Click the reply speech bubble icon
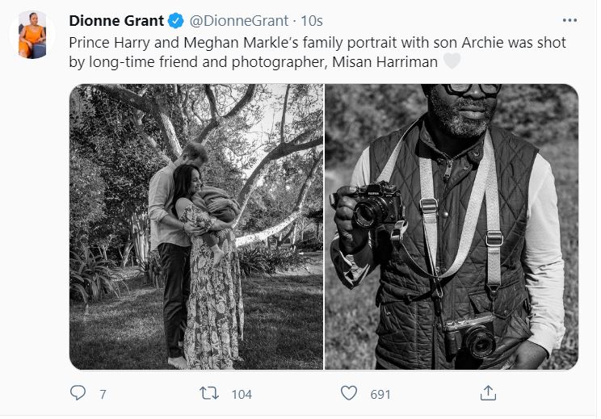Viewport: 601px width, 419px height. [x=78, y=393]
